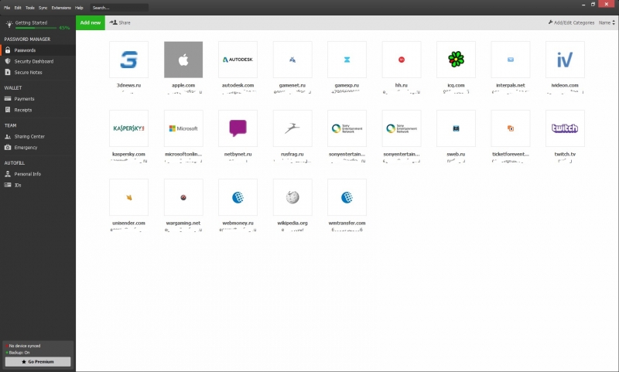Click the 'wikipedia.org' label text
The height and width of the screenshot is (372, 619).
coord(292,223)
